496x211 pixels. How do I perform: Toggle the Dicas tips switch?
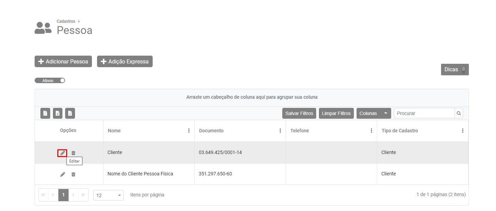[x=463, y=70]
